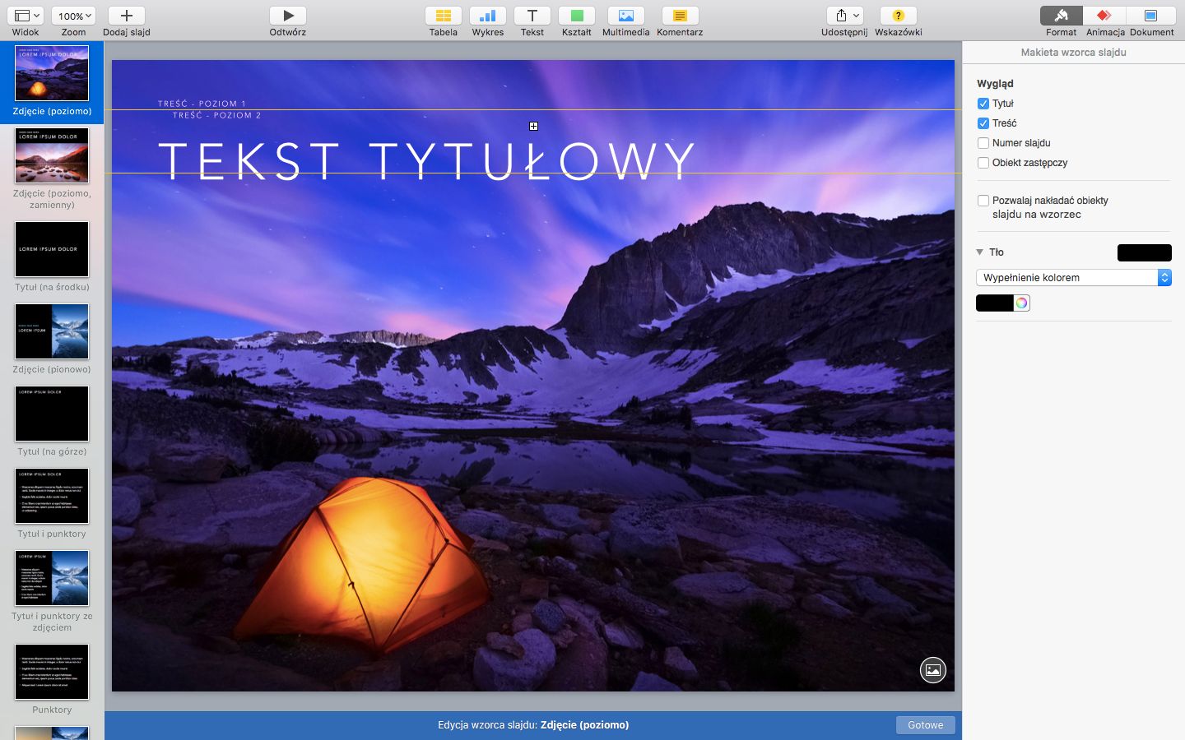The width and height of the screenshot is (1185, 740).
Task: Select the Tytuł (na środku) master thumbnail
Action: (x=52, y=249)
